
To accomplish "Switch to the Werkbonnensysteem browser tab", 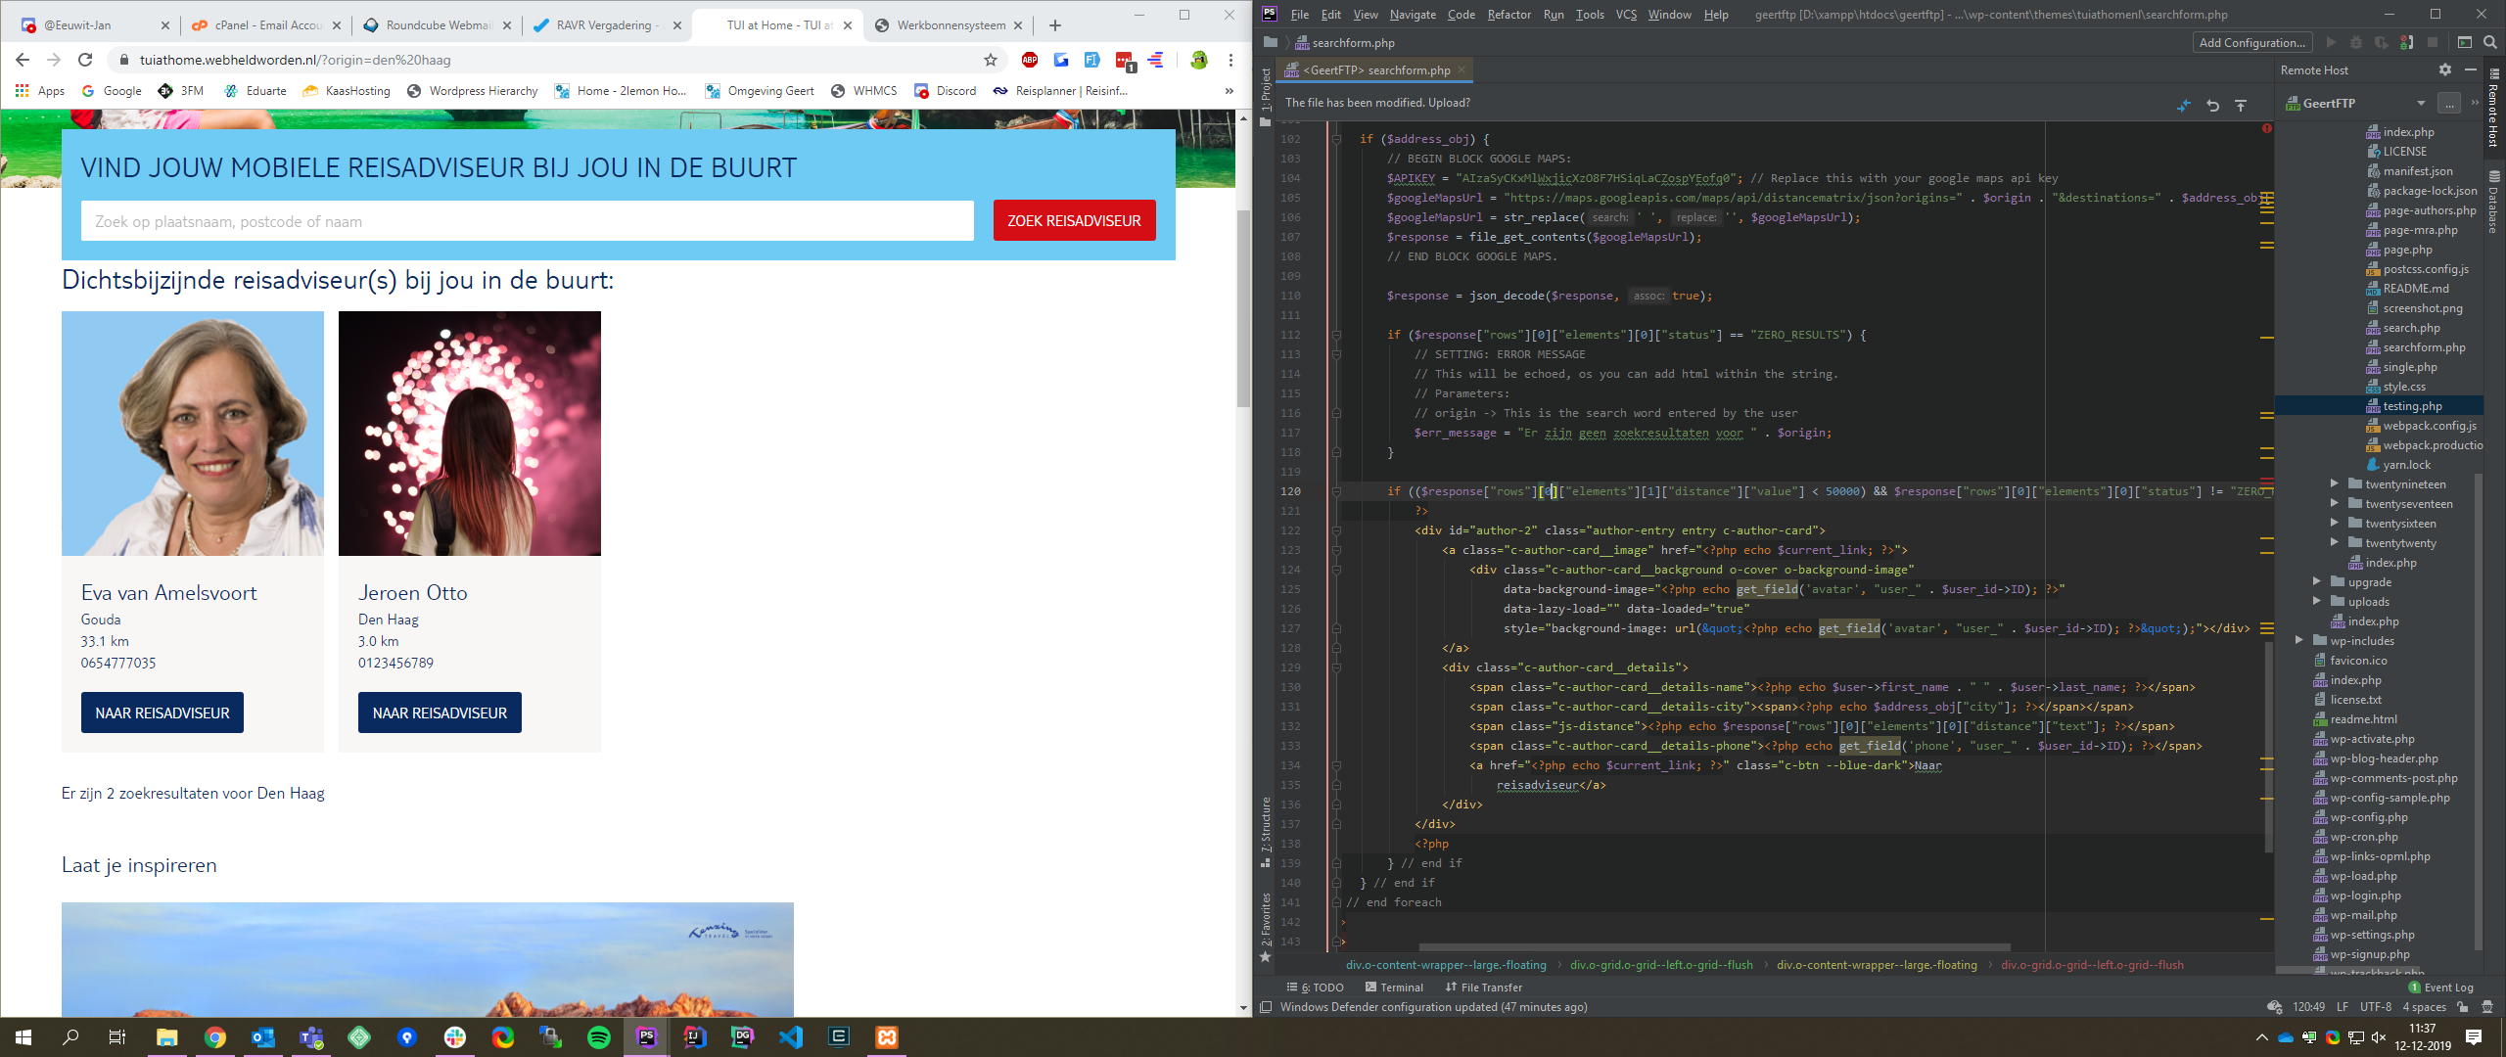I will click(948, 25).
